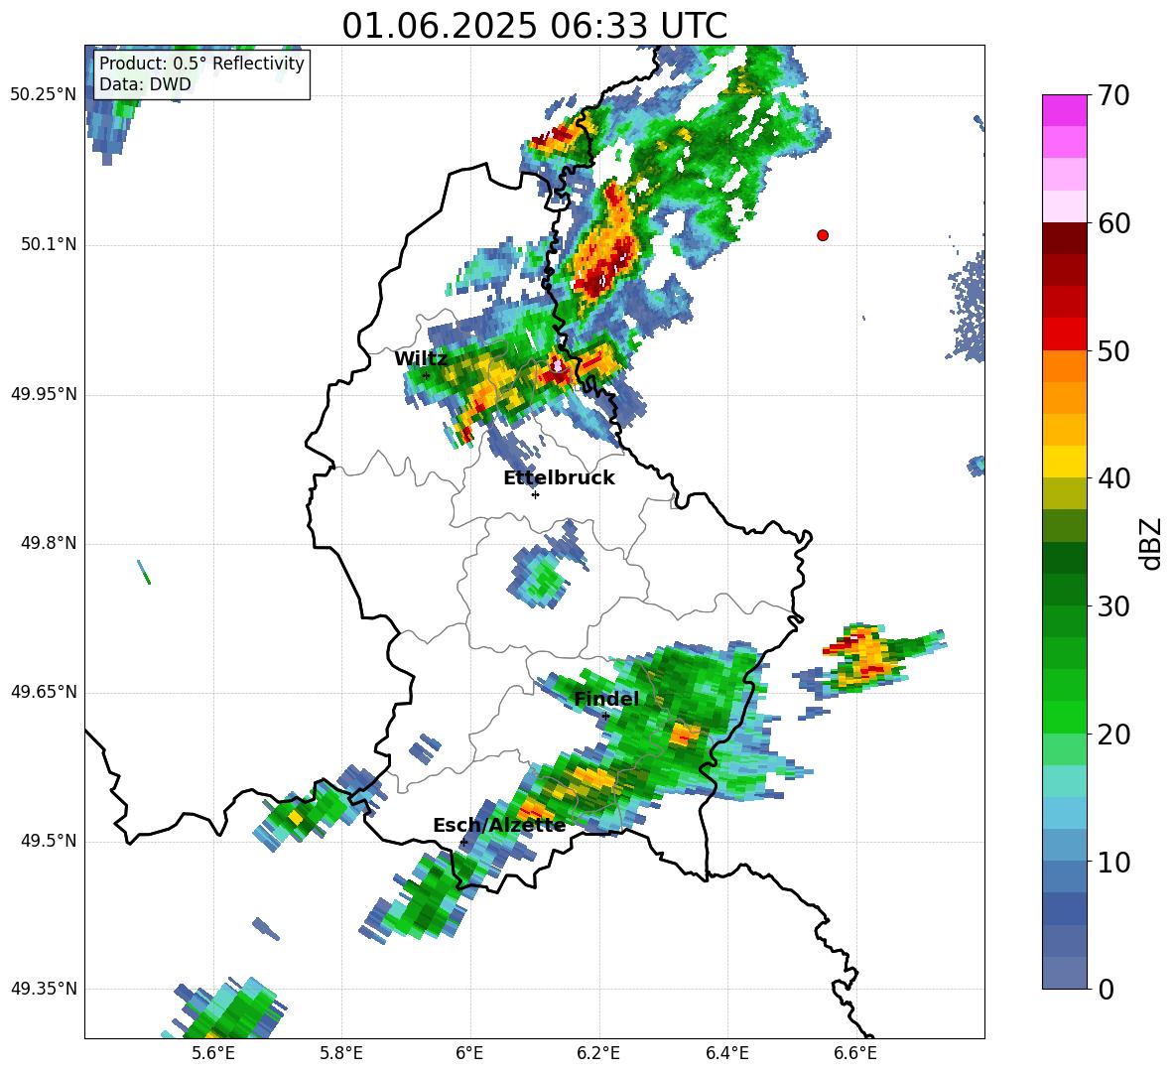
Task: Click the 49.5°N latitude label
Action: (x=49, y=841)
